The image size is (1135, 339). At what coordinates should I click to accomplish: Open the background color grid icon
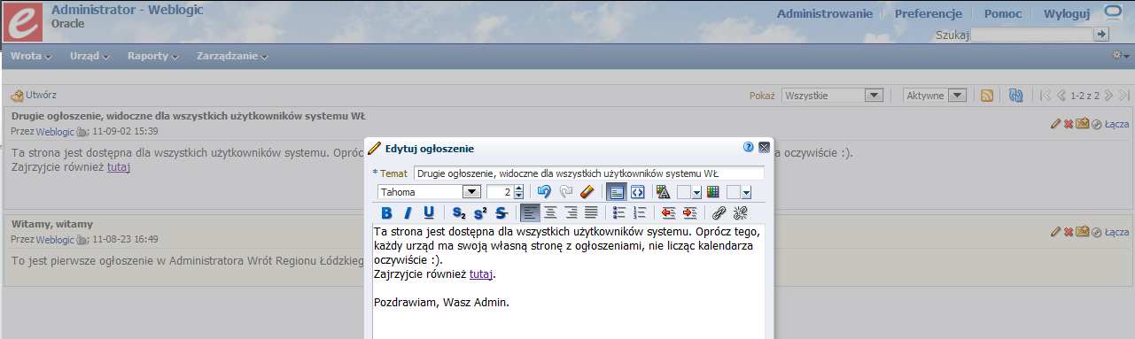tap(712, 191)
